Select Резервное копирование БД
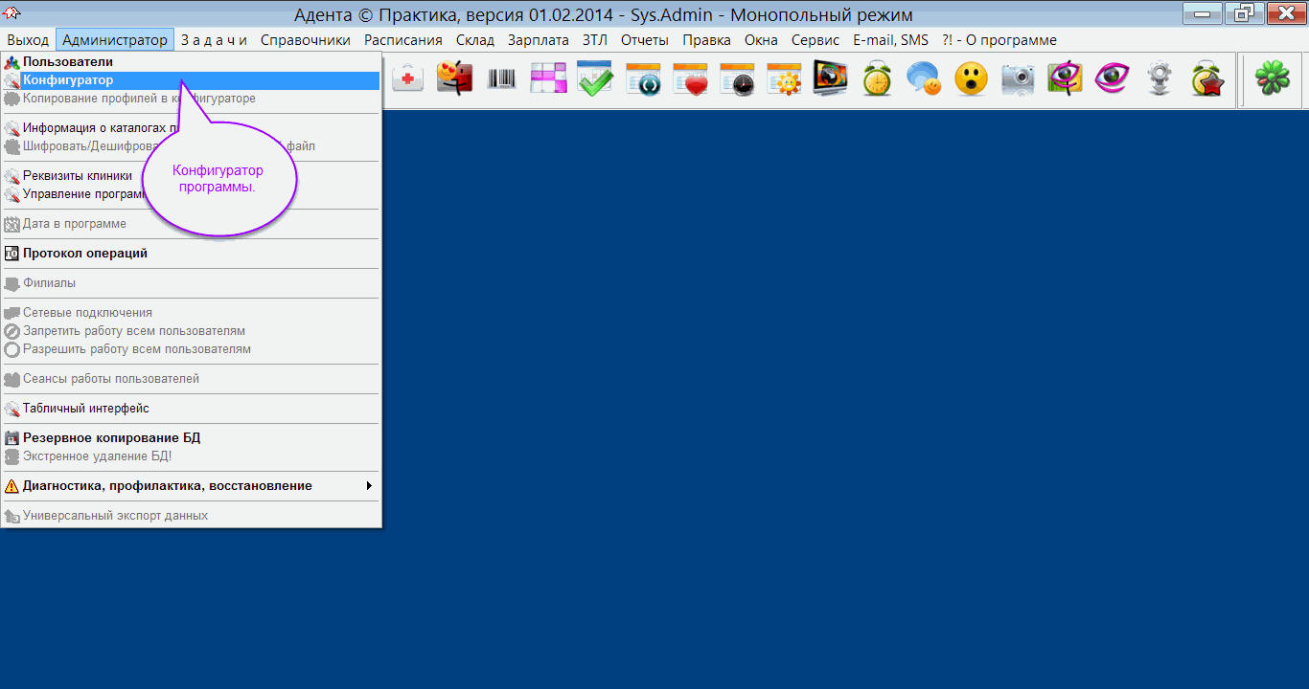This screenshot has height=689, width=1309. coord(111,438)
